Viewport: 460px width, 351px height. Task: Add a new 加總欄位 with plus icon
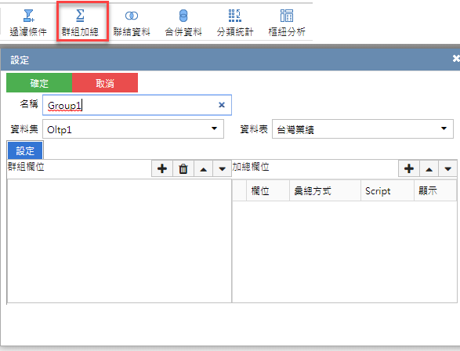(409, 168)
